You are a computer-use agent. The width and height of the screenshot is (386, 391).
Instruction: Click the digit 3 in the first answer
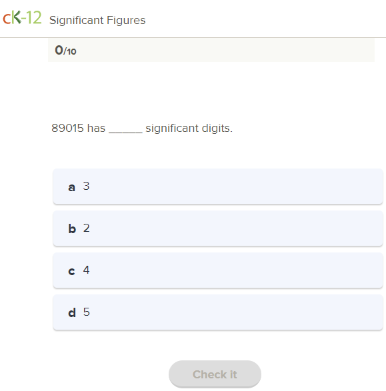[86, 186]
